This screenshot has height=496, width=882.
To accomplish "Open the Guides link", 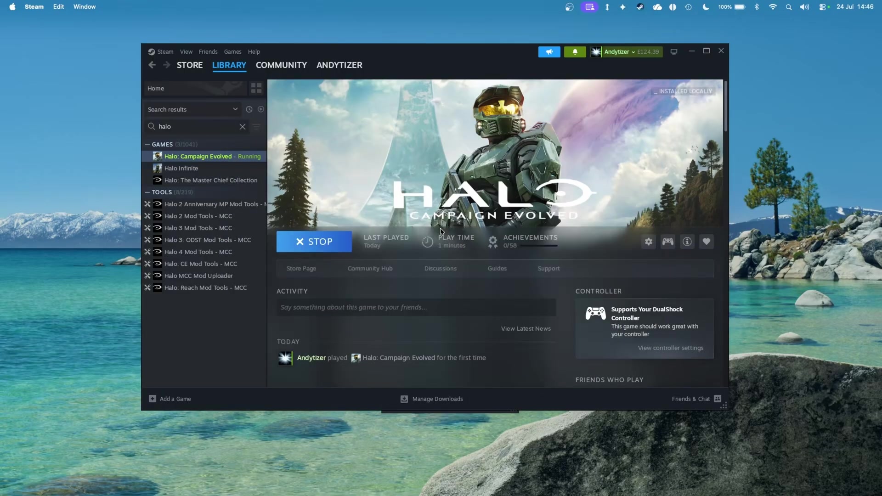I will tap(497, 269).
